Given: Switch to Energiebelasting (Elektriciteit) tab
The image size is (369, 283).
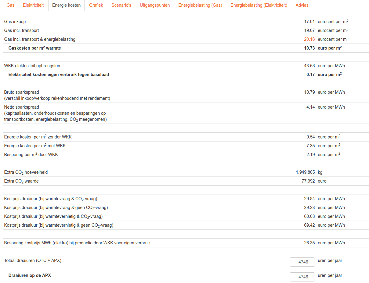Looking at the screenshot, I should pos(259,5).
